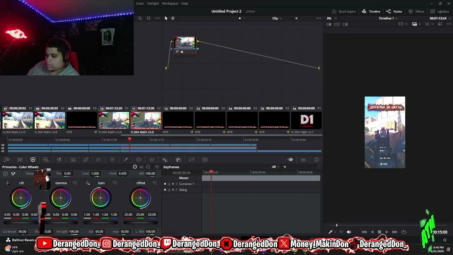Screen dimensions: 453x255
Task: Switch primaries to color bars mode
Action: coord(142,167)
